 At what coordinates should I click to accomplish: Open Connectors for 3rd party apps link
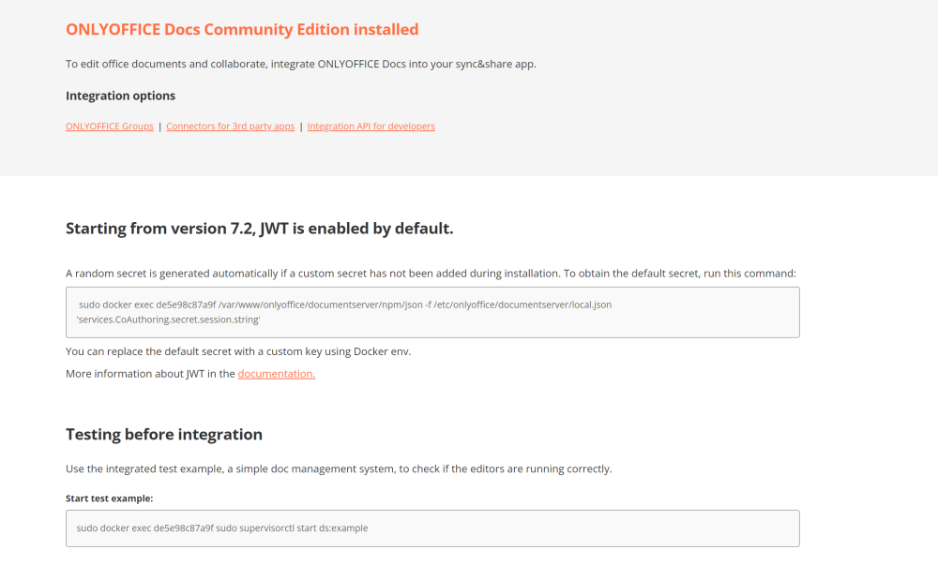coord(231,126)
